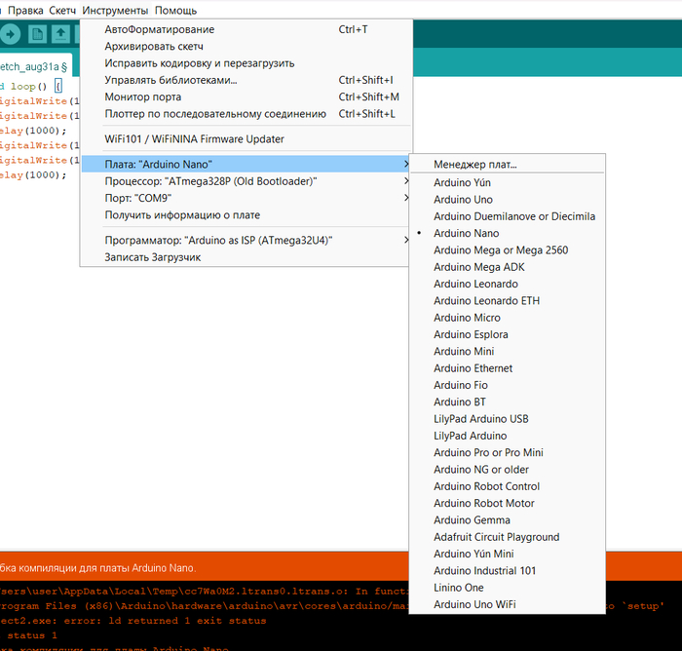The height and width of the screenshot is (651, 682).
Task: Click the Upload arrow toolbar icon
Action: [10, 34]
